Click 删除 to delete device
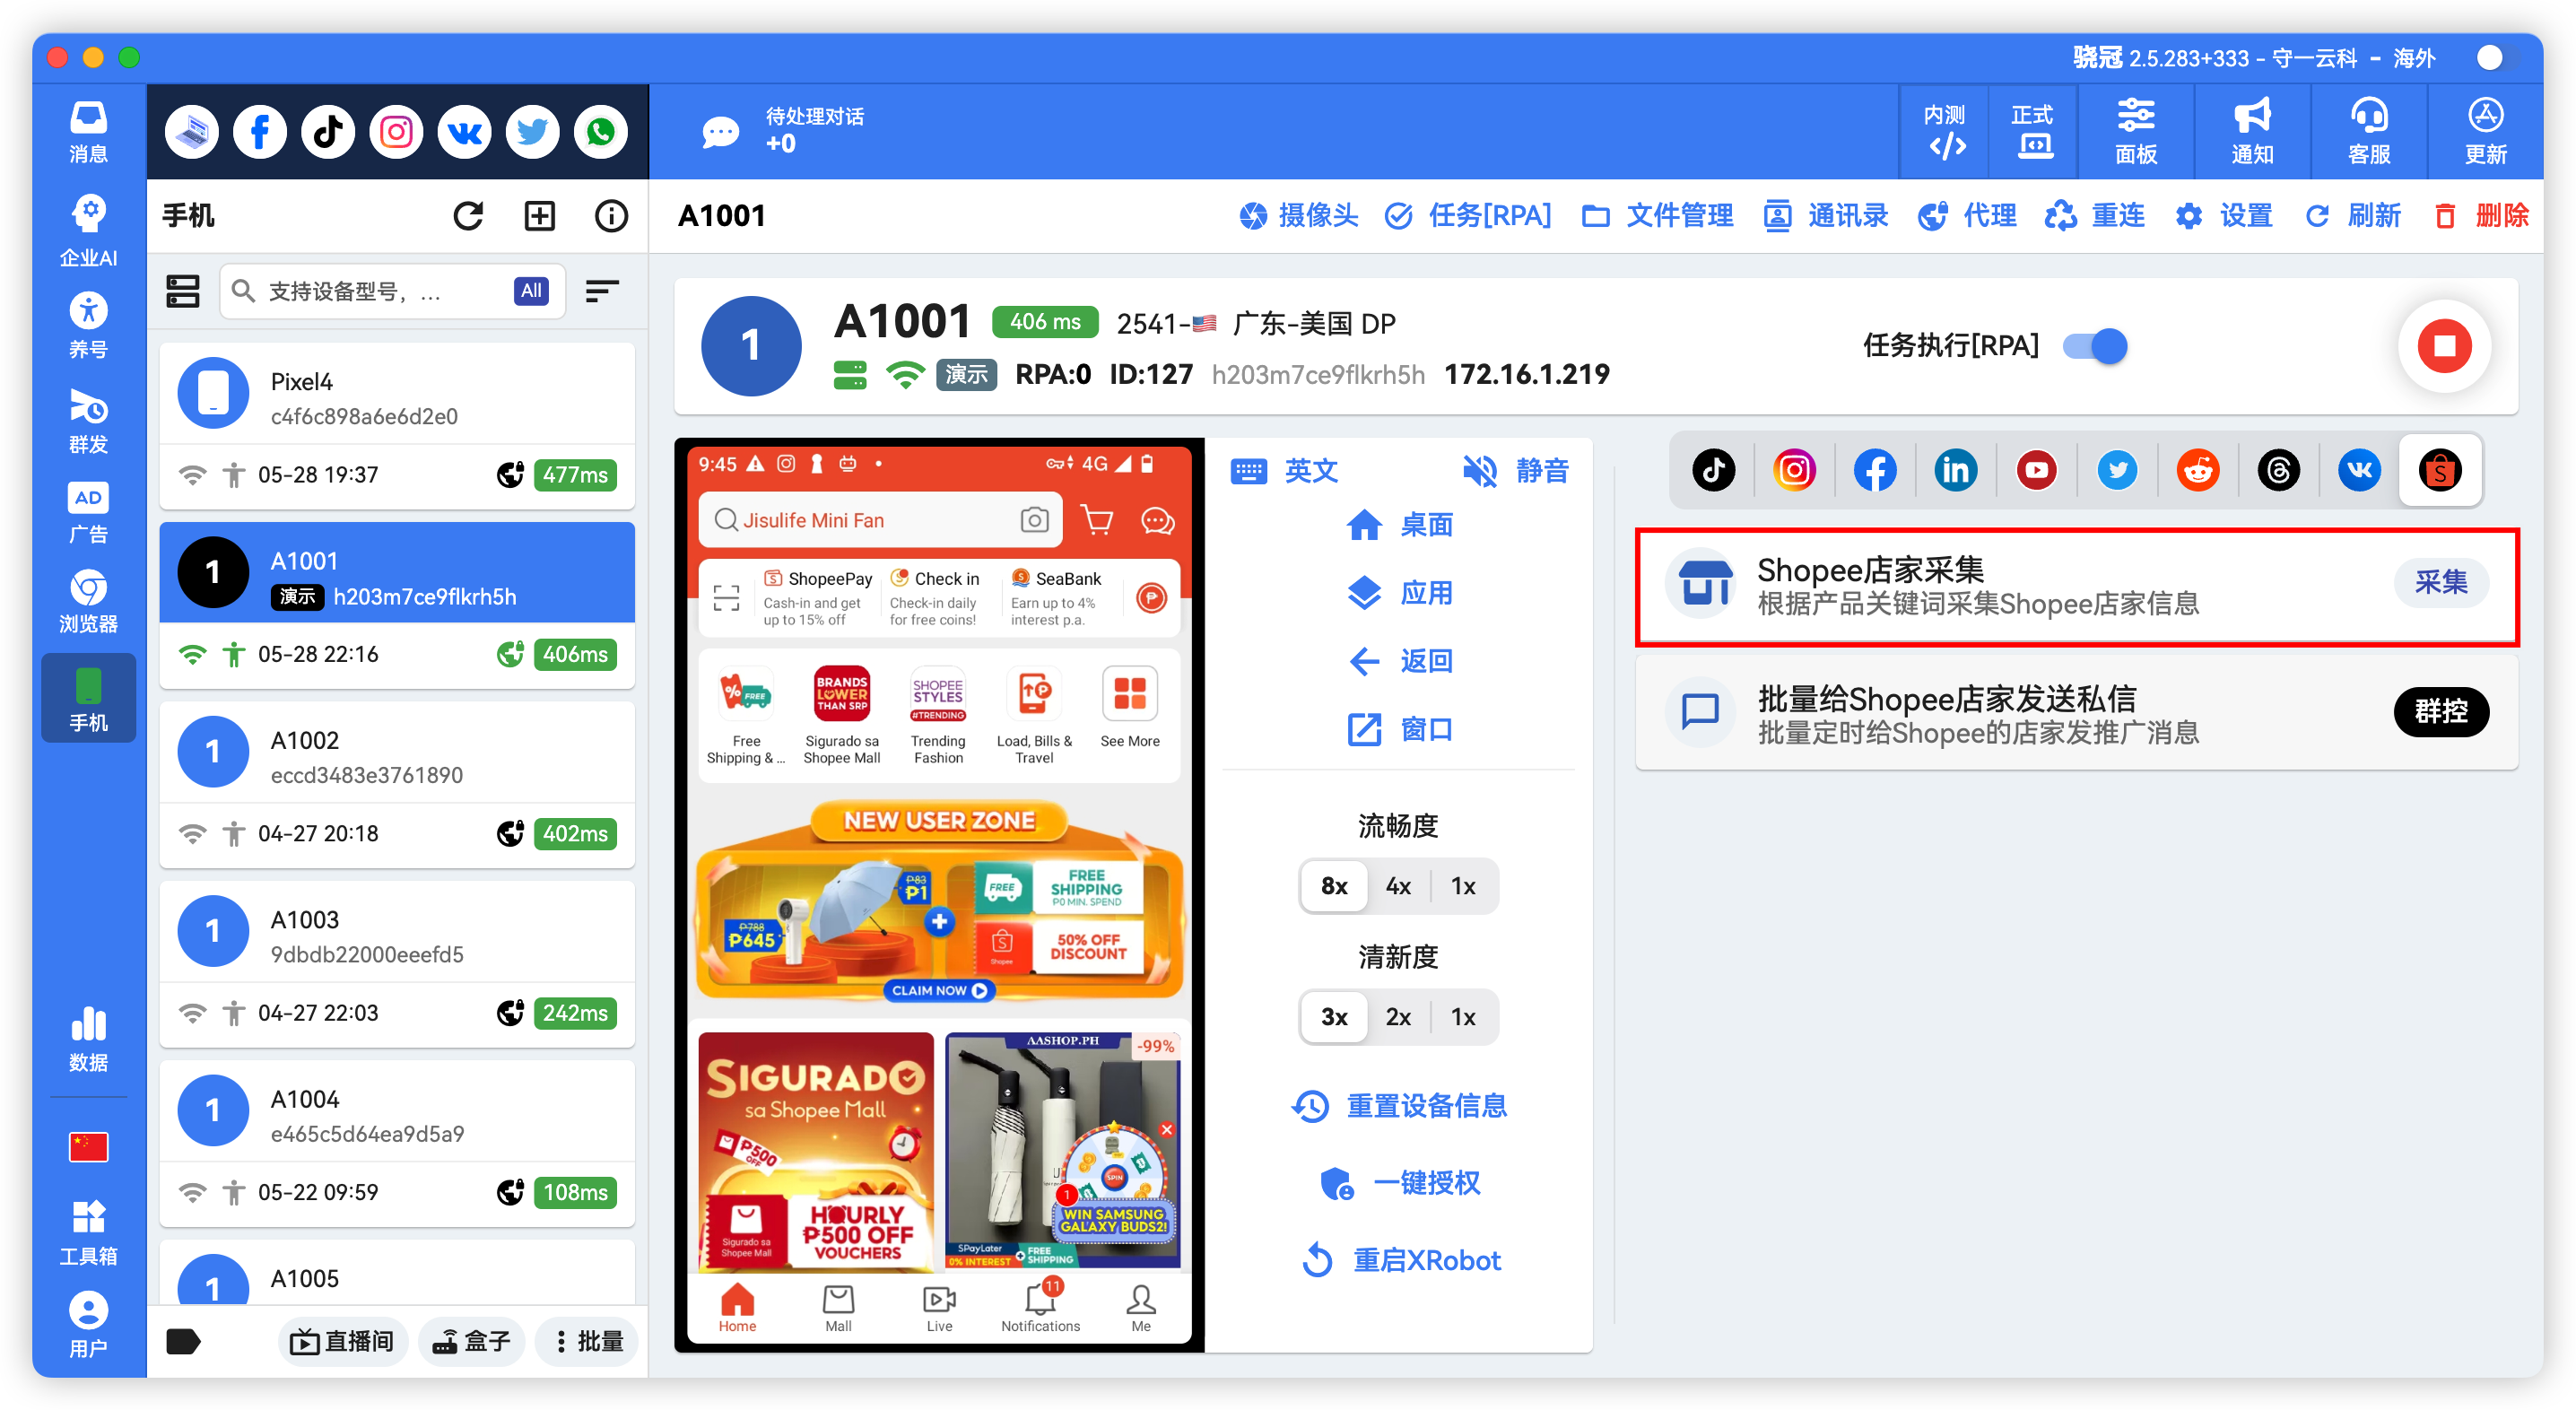This screenshot has height=1410, width=2576. click(2480, 215)
